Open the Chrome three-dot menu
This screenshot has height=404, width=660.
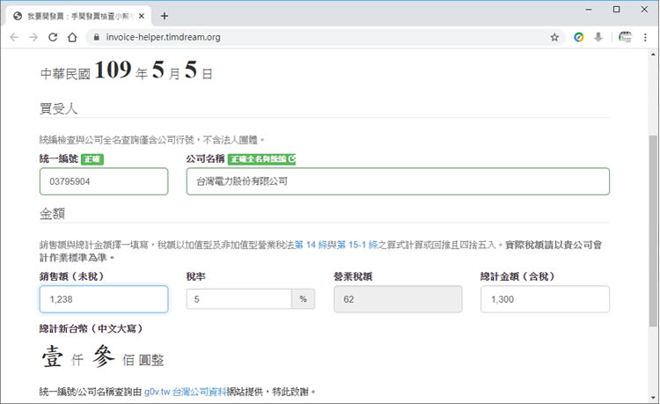(645, 37)
